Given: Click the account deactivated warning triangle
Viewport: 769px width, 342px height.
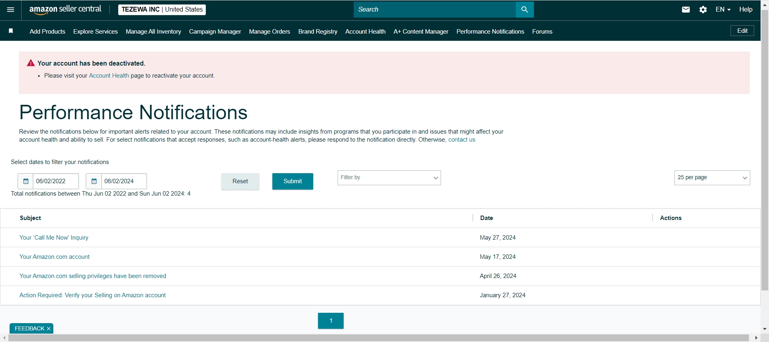Looking at the screenshot, I should coord(31,63).
